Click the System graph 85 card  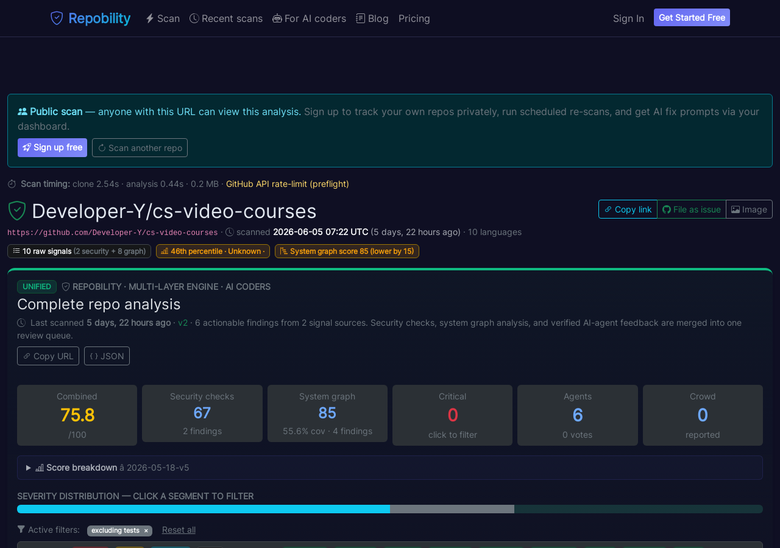coord(327,413)
